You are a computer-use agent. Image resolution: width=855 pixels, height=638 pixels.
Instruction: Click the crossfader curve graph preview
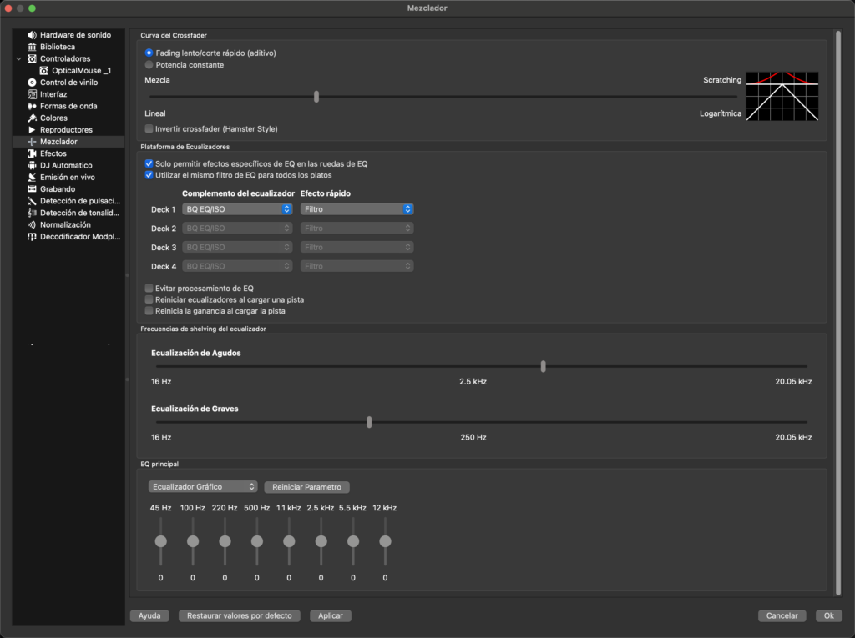pos(782,97)
